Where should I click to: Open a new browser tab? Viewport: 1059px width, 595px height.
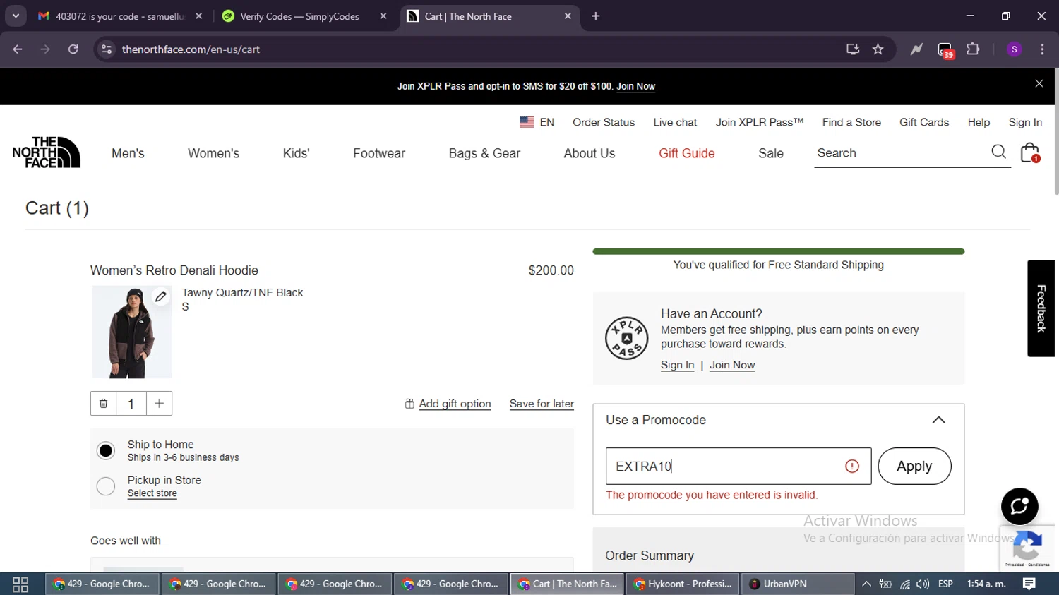pyautogui.click(x=596, y=16)
